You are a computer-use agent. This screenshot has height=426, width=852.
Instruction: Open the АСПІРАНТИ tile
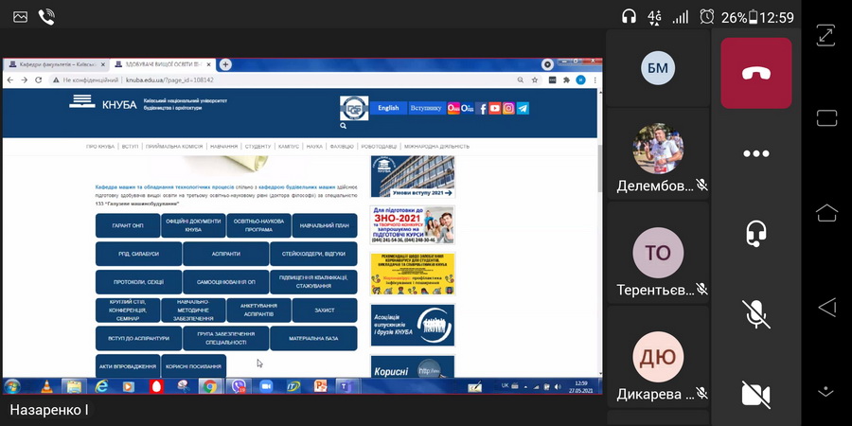point(226,254)
